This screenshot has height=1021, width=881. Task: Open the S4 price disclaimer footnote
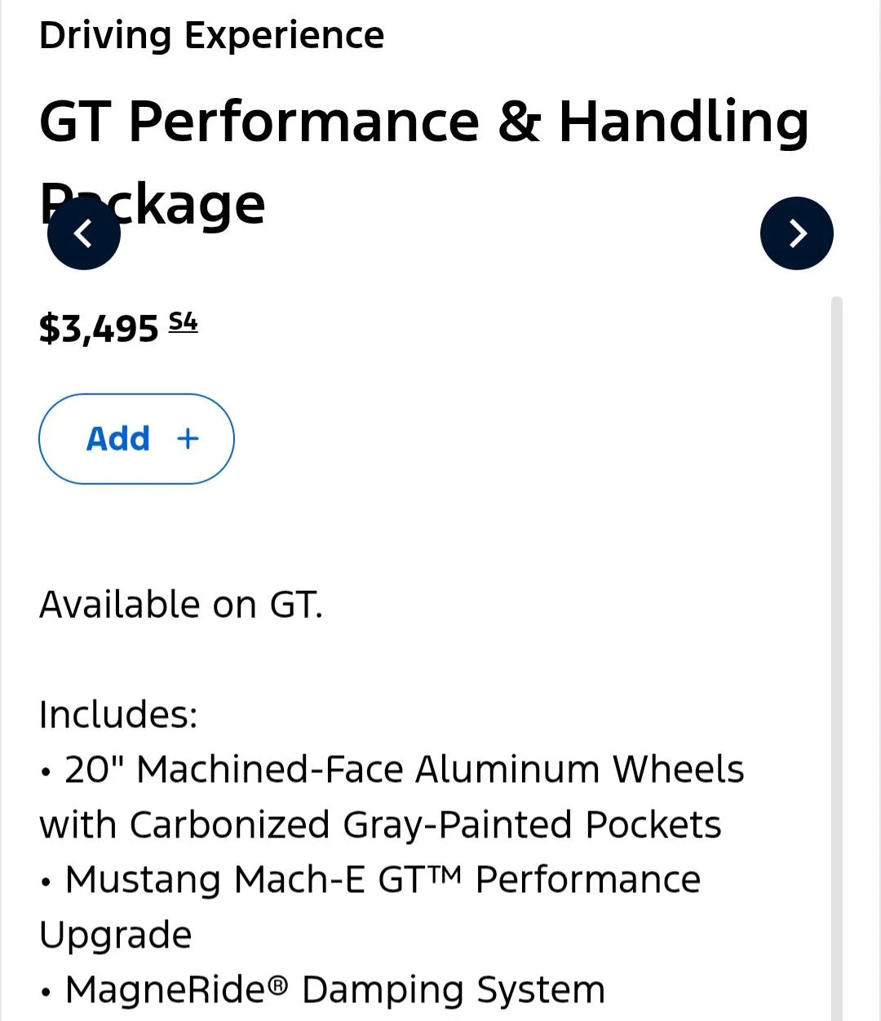(184, 322)
